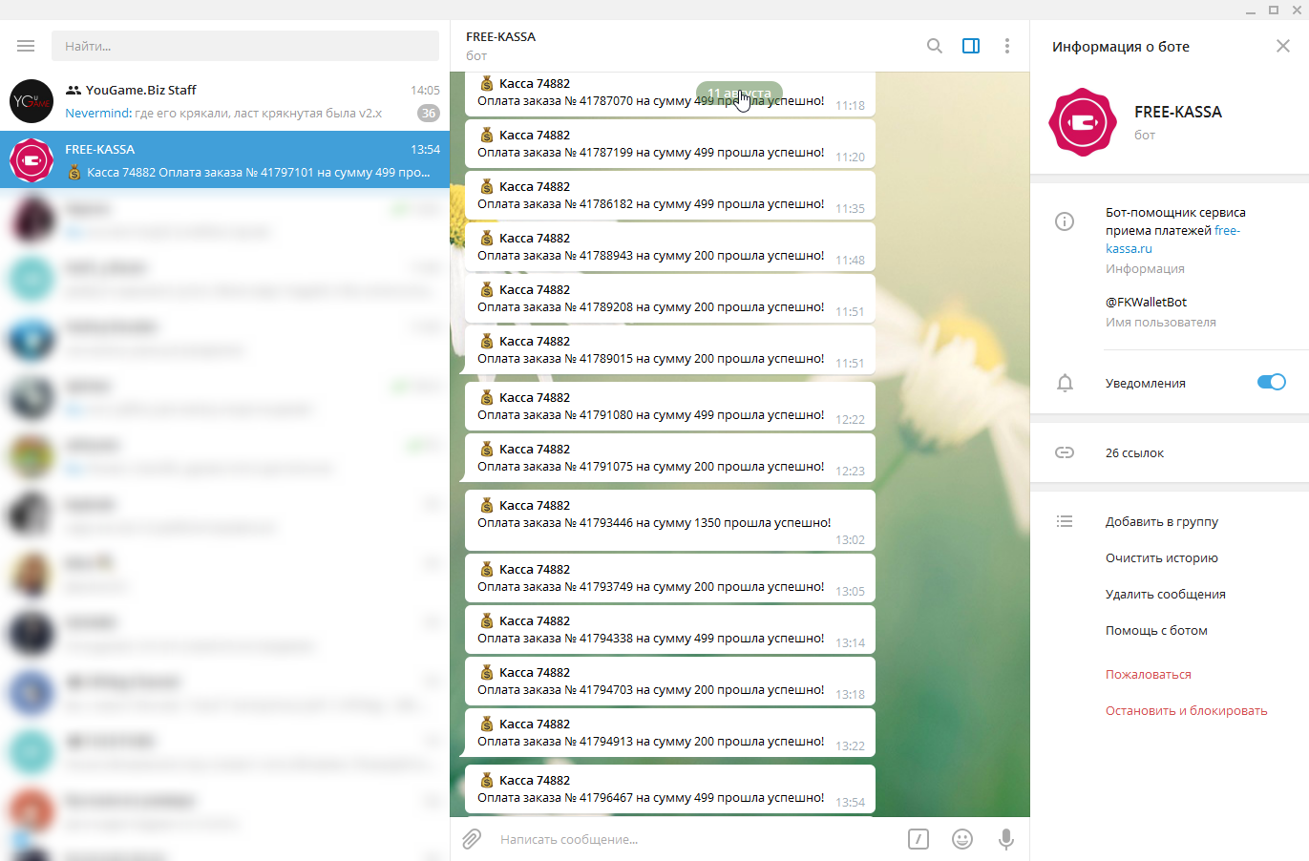Attach a file with the paperclip icon

pos(472,839)
